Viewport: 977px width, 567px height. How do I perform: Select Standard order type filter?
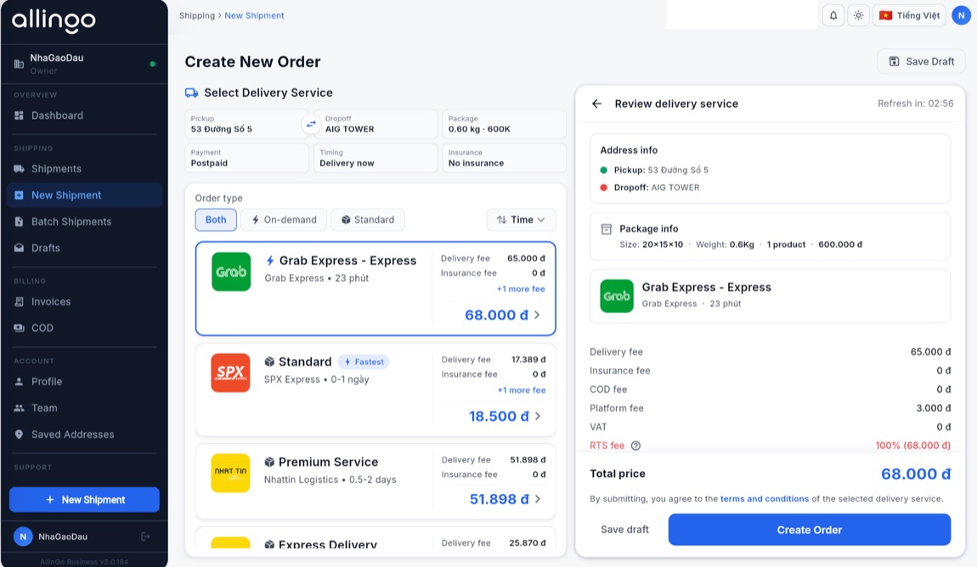368,220
